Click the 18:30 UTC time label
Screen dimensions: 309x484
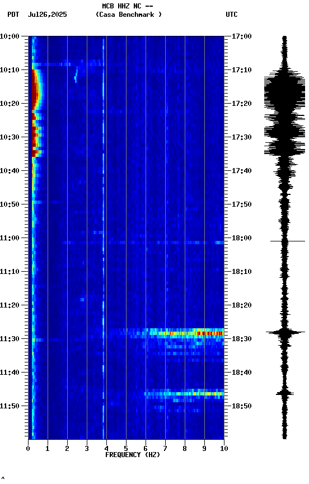point(242,339)
